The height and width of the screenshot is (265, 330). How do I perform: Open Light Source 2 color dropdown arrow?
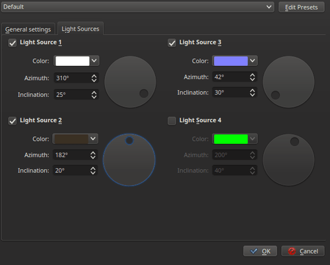93,139
